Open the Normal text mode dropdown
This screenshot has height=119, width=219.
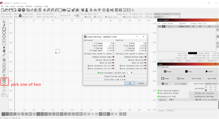[172, 14]
